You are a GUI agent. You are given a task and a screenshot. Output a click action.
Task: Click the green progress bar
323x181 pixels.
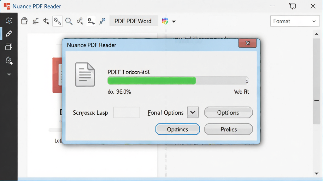152,81
